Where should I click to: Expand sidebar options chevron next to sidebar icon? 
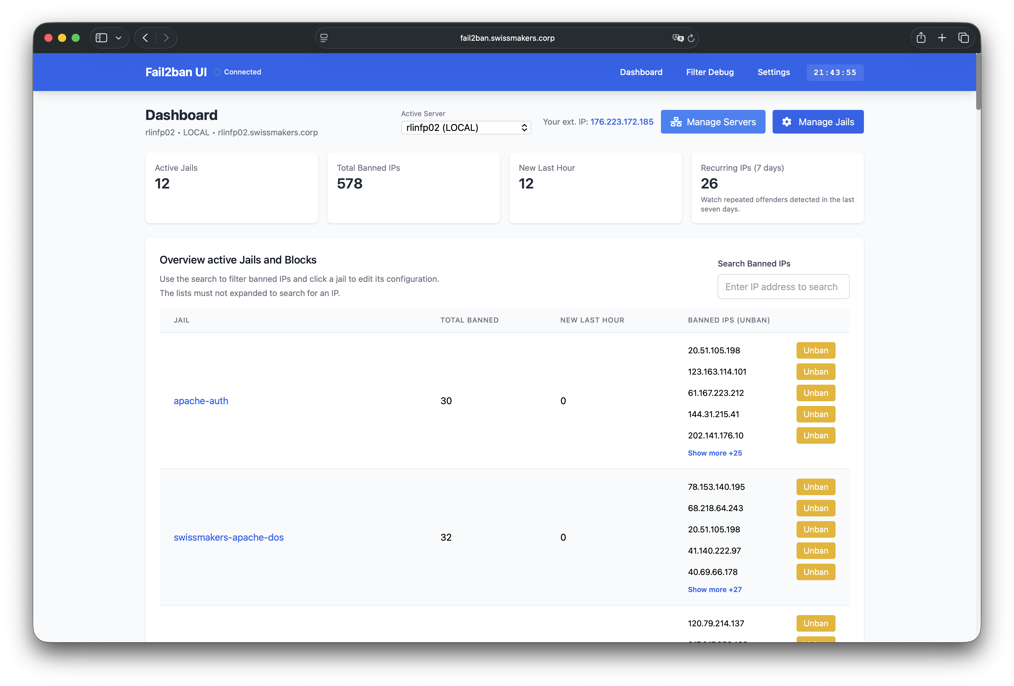click(x=118, y=38)
